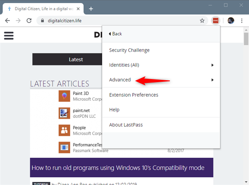The height and width of the screenshot is (185, 249).
Task: Open About LastPass
Action: coord(161,125)
